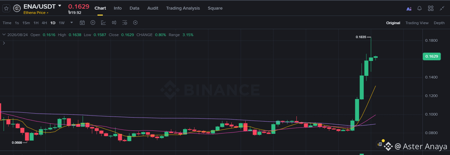Expand more time intervals dropdown
The width and height of the screenshot is (450, 155).
[x=71, y=23]
